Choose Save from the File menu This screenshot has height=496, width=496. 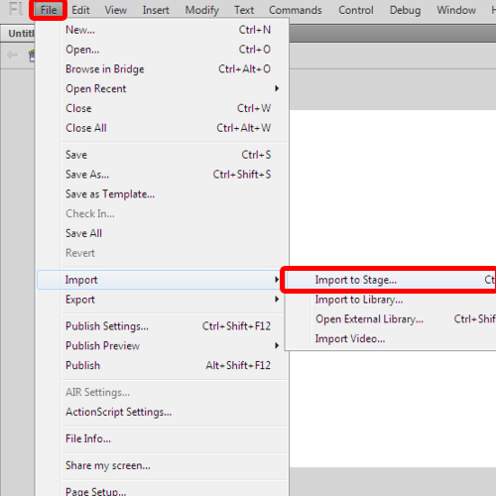coord(162,155)
